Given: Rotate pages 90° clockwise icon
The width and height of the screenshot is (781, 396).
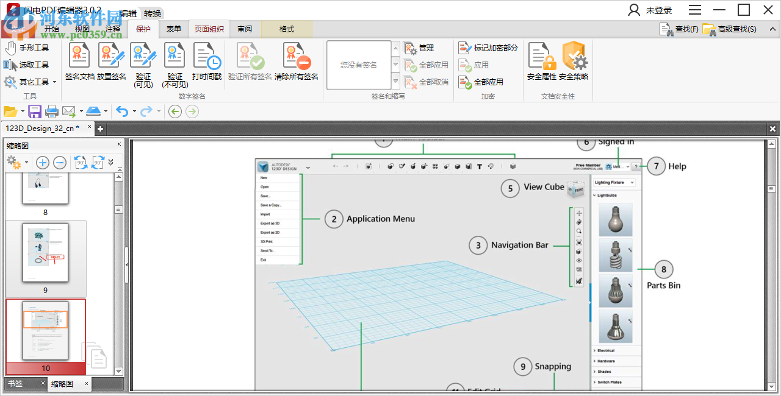Looking at the screenshot, I should tap(98, 163).
